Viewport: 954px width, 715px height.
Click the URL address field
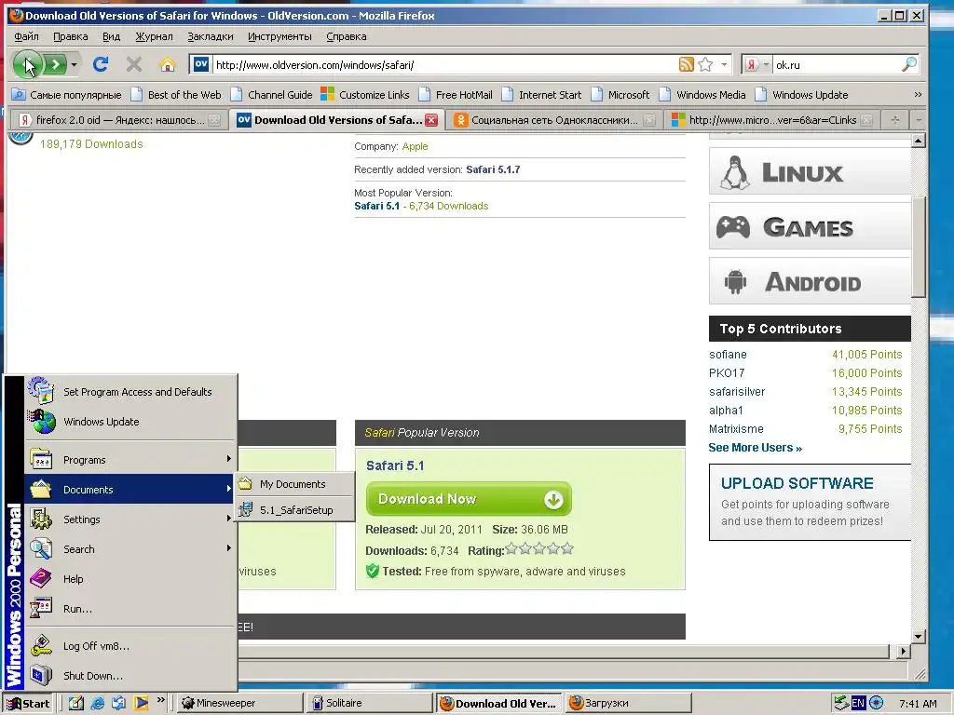tap(444, 64)
